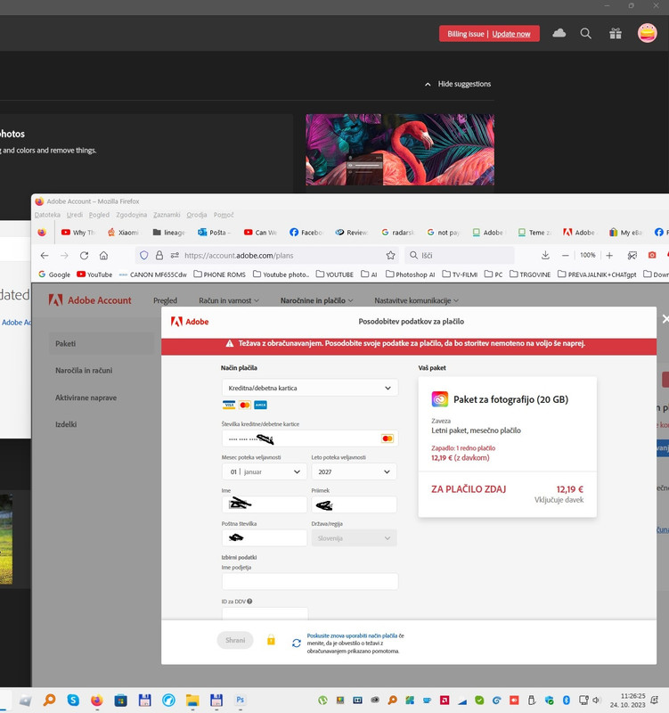Click the Poskusite znova uporabiti način plačila link

point(352,635)
